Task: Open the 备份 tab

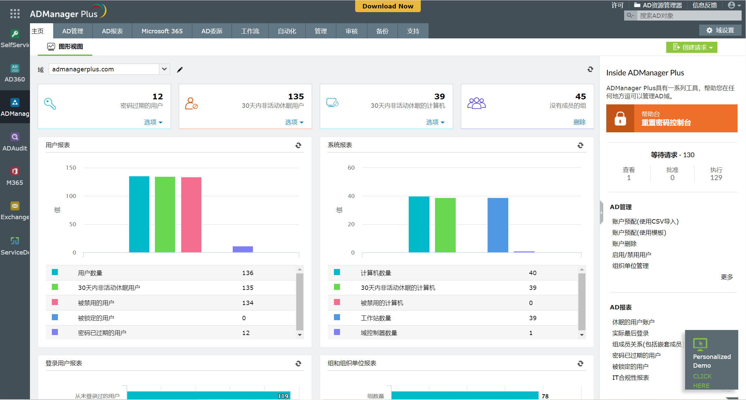Action: pyautogui.click(x=382, y=31)
